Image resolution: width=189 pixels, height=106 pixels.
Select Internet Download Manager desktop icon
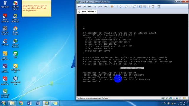(15, 43)
